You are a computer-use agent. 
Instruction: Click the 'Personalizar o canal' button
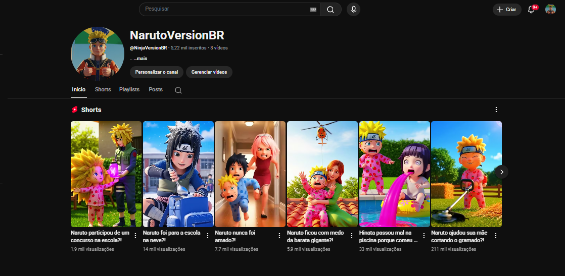click(157, 72)
